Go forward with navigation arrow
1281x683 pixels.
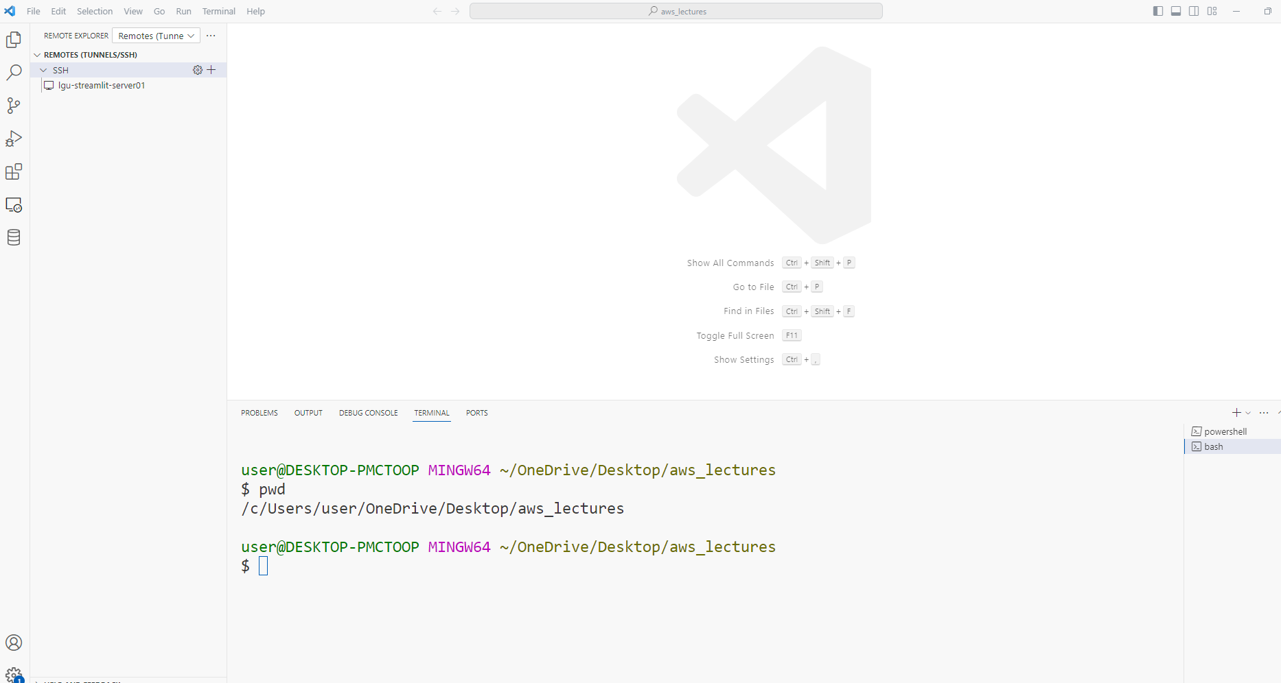click(455, 11)
